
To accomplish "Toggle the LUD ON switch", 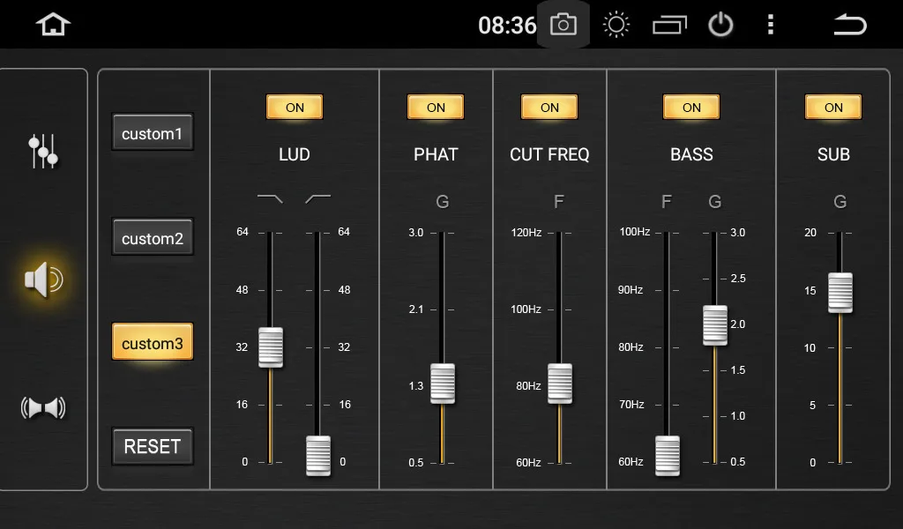I will (x=295, y=107).
